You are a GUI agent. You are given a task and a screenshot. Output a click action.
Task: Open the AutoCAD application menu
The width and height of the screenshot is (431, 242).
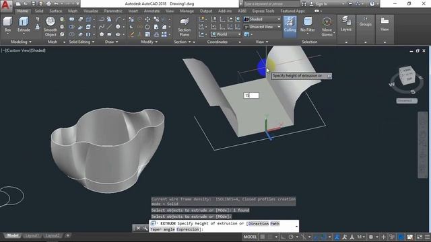pyautogui.click(x=6, y=5)
